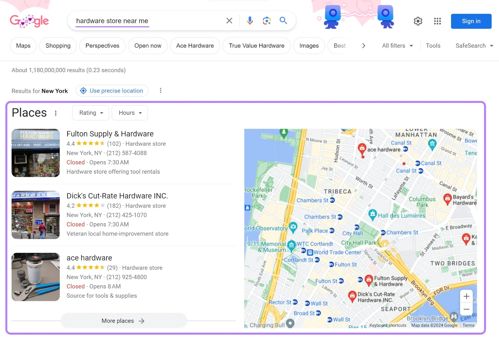This screenshot has width=499, height=338.
Task: Sign in to Google
Action: 471,21
